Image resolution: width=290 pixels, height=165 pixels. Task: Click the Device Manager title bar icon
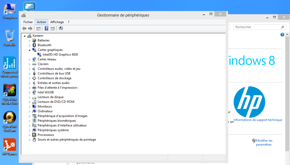click(x=23, y=15)
